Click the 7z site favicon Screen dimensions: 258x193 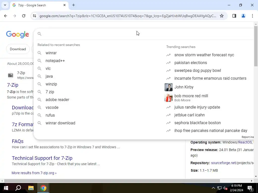[x=11, y=75]
